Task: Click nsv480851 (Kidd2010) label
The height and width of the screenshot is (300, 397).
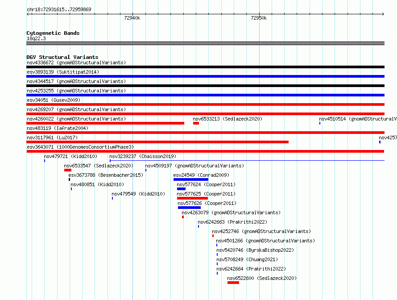Action: pos(97,184)
